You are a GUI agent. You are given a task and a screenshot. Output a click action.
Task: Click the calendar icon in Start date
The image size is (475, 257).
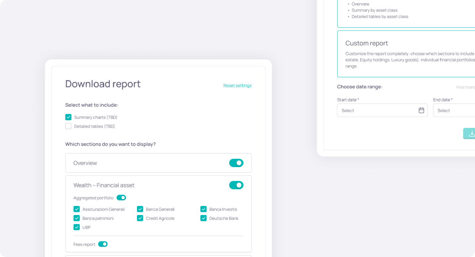click(x=421, y=110)
